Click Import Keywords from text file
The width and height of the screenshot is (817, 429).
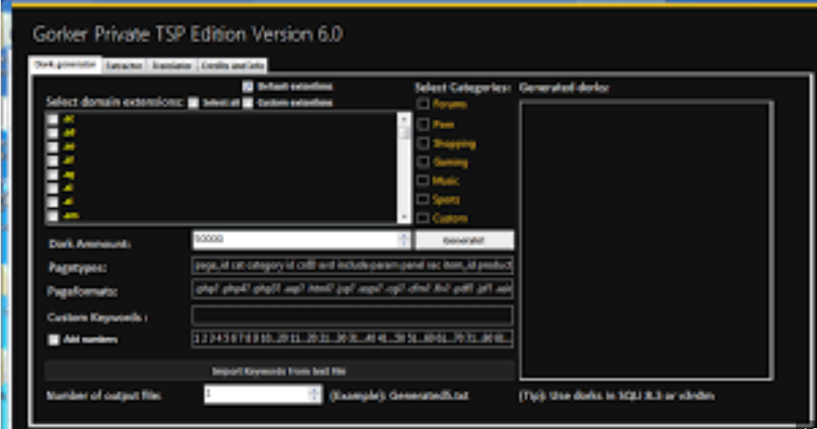pos(279,371)
